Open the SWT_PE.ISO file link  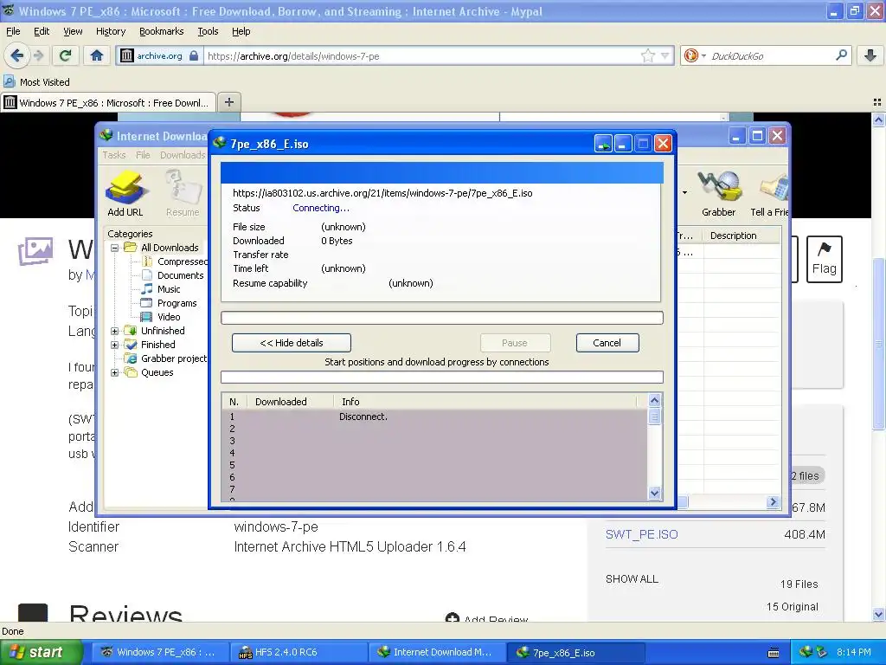(641, 534)
